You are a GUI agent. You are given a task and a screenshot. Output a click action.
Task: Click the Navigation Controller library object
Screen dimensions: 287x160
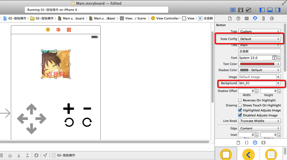[x=249, y=154]
